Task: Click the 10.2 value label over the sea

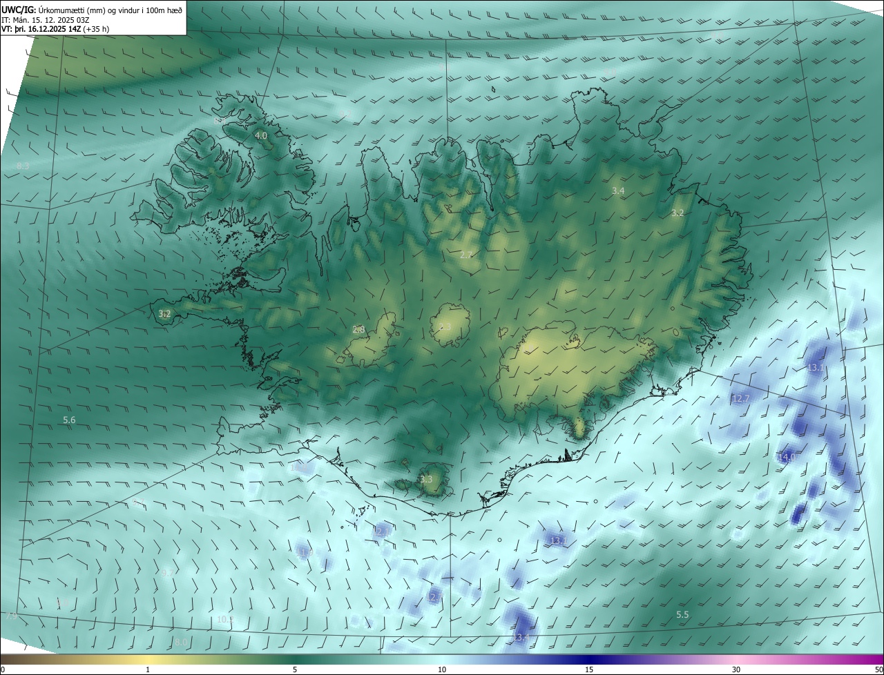Action: [225, 619]
